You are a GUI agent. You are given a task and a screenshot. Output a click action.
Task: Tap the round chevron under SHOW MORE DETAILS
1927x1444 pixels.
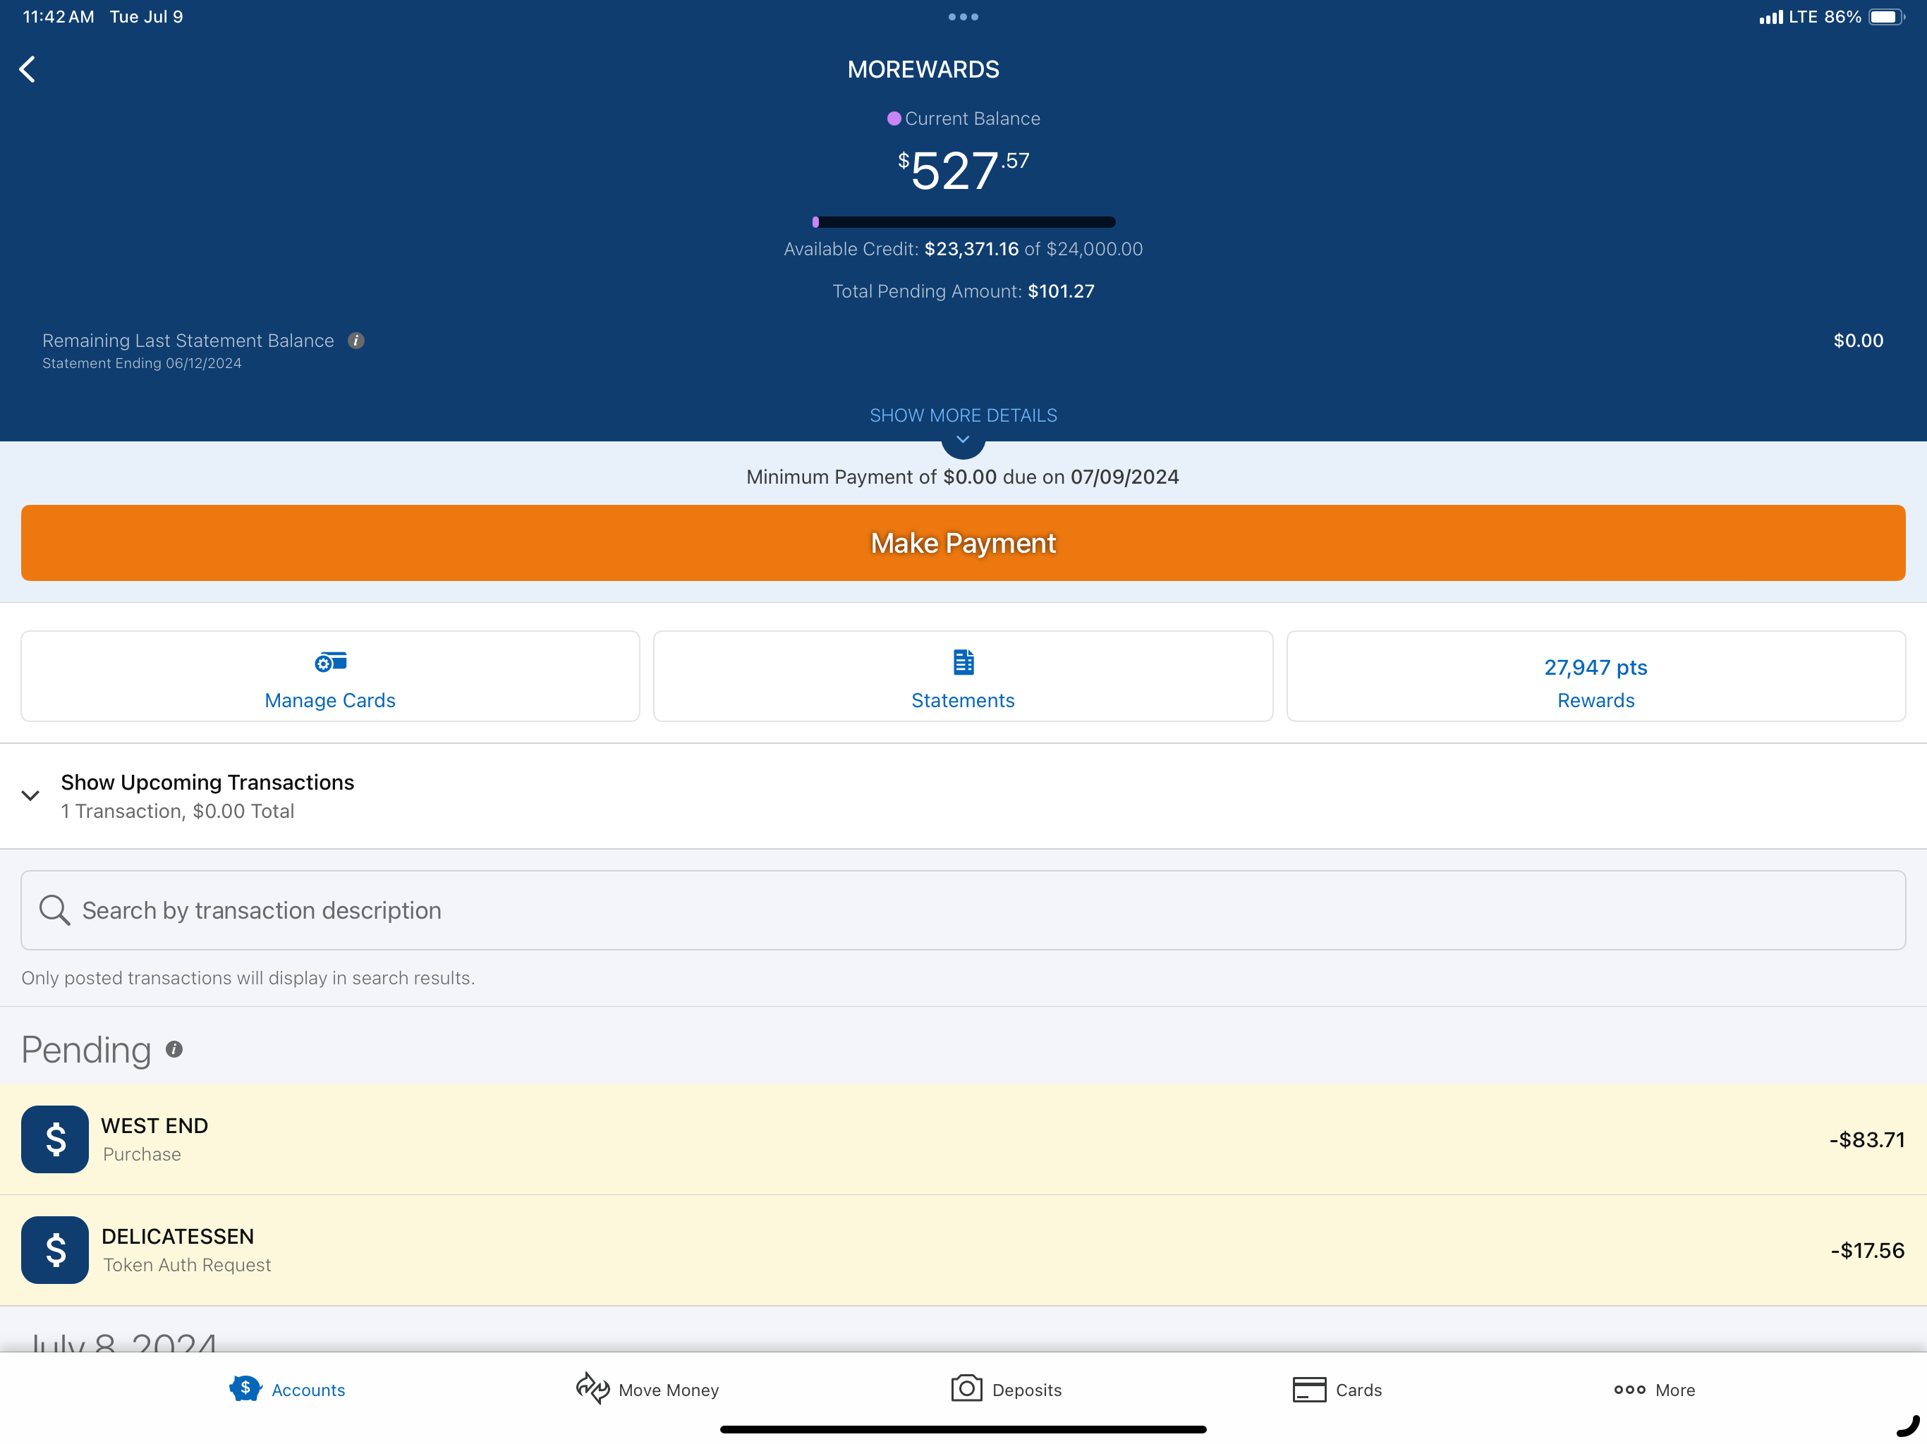pos(963,441)
